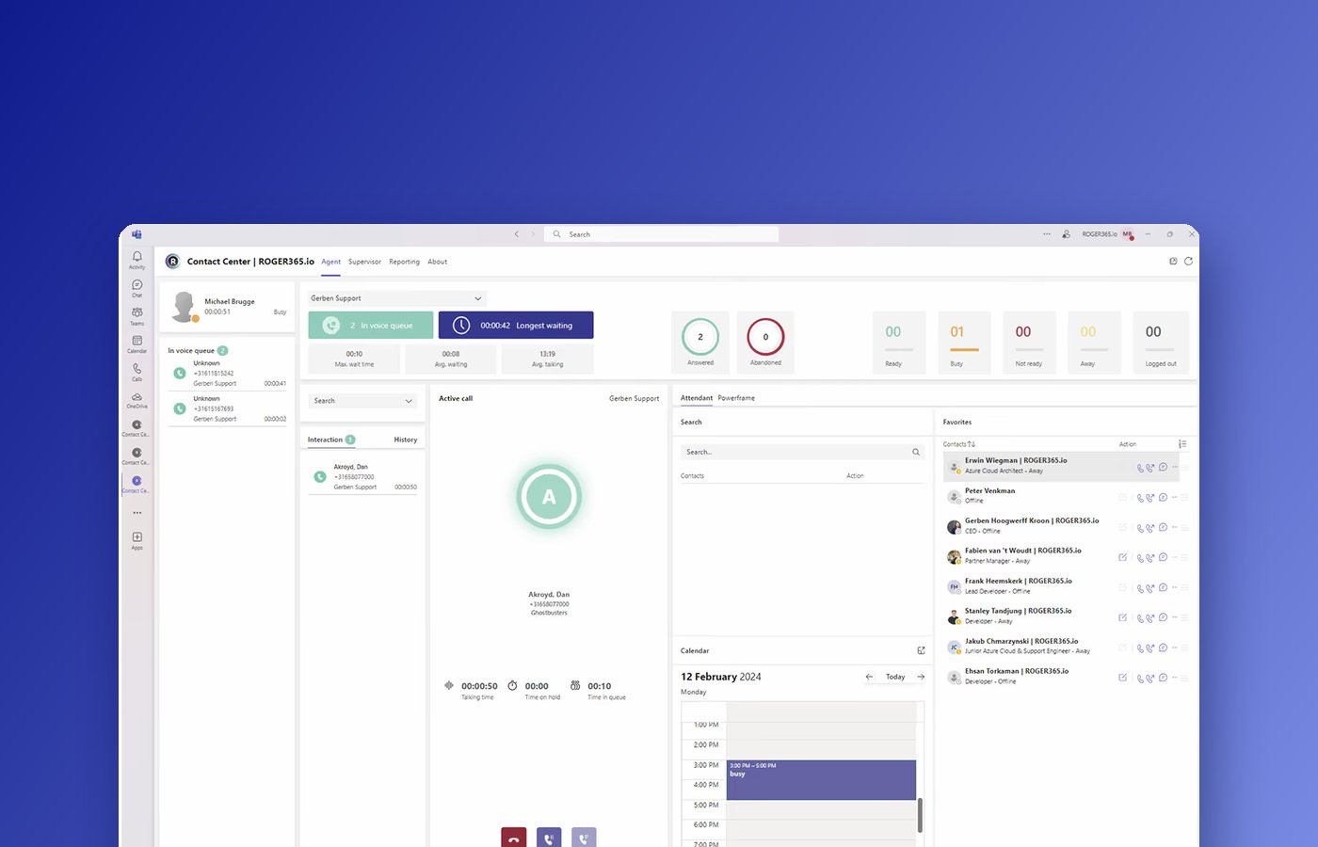Open the edit note icon for Fabien van 't Woudt
This screenshot has height=847, width=1318.
[x=1122, y=557]
